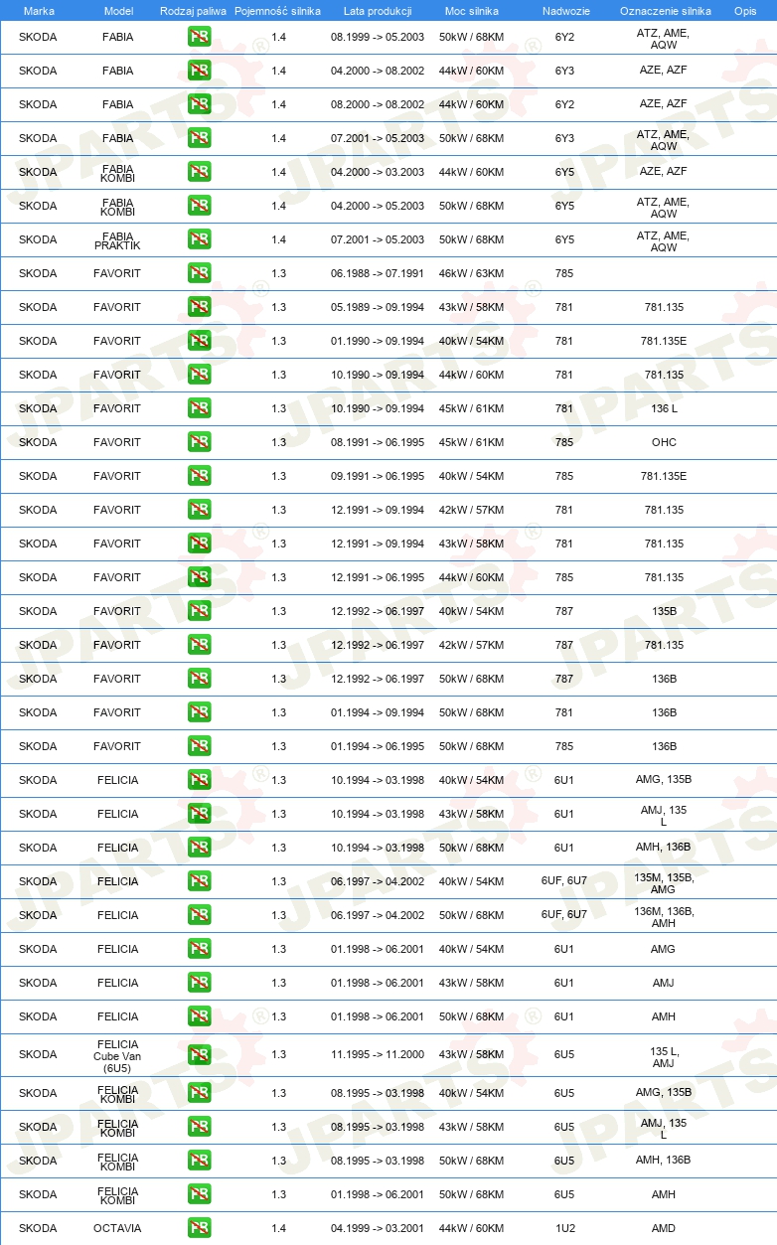Click fuel icon in Favorit OHC engine row

point(199,442)
